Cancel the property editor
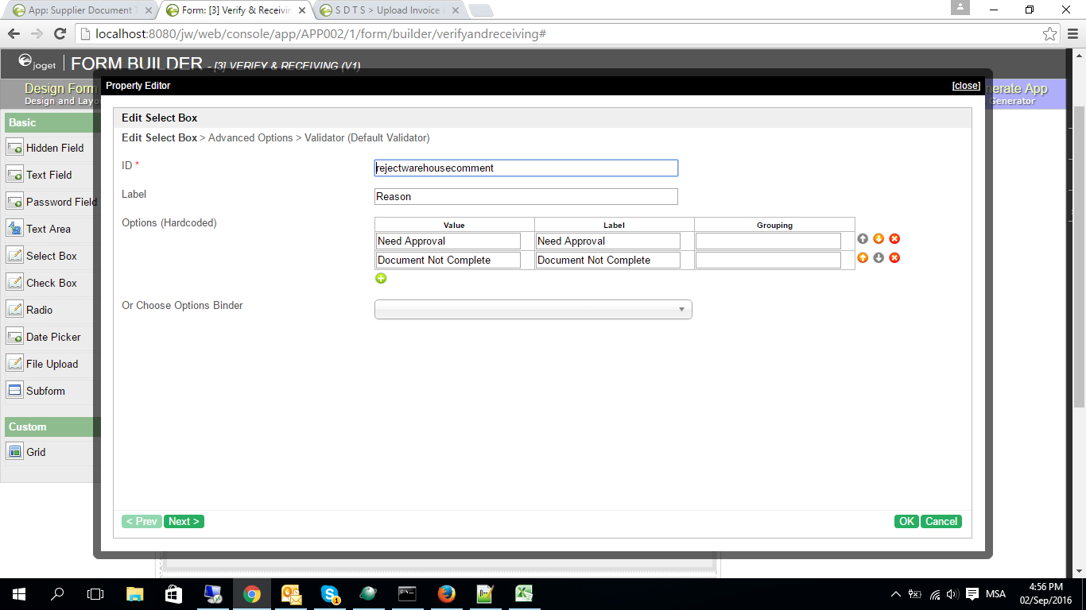Viewport: 1086px width, 610px height. (941, 522)
